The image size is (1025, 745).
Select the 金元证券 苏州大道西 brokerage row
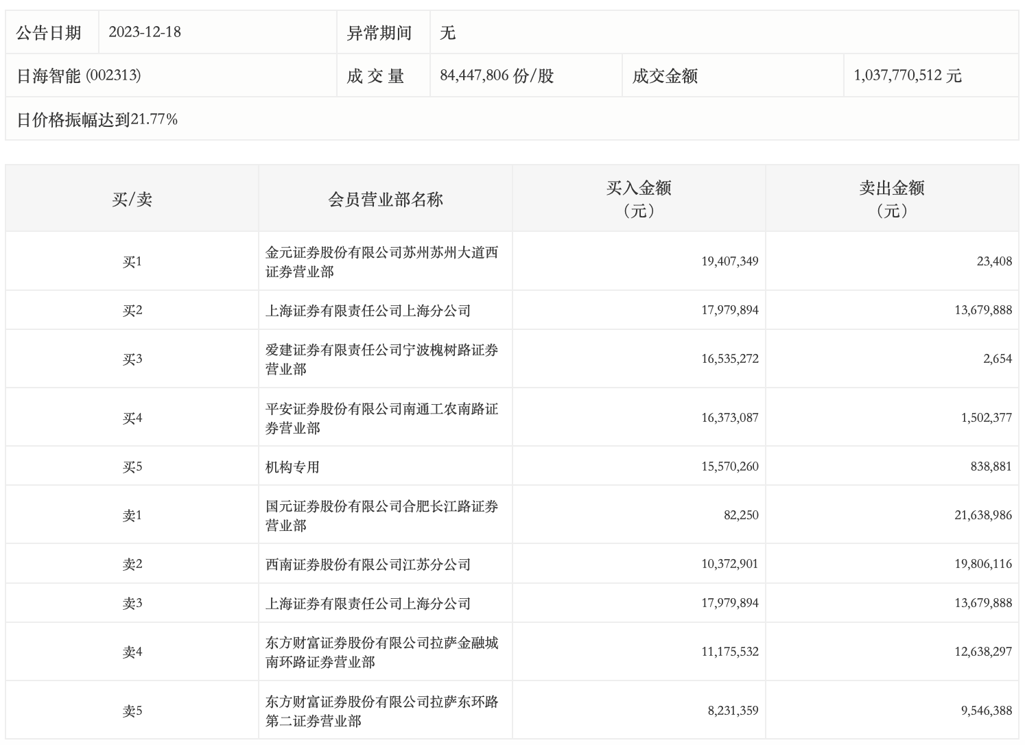tap(381, 262)
